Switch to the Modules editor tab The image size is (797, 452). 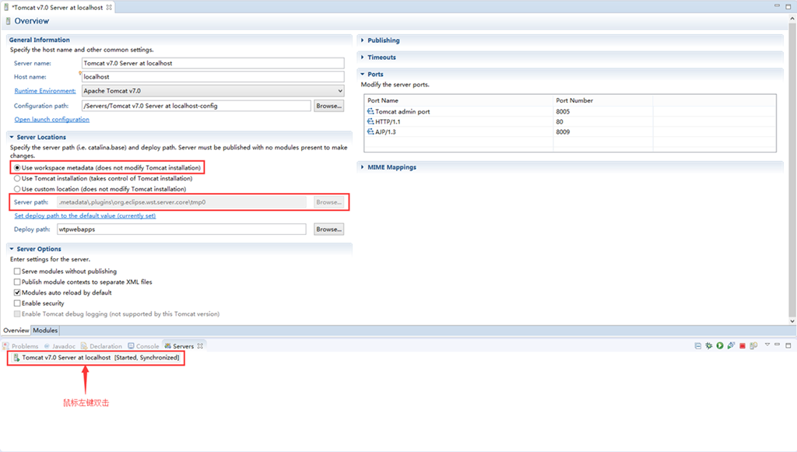45,330
